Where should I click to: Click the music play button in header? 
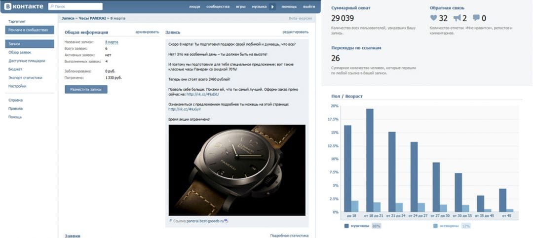(x=272, y=6)
